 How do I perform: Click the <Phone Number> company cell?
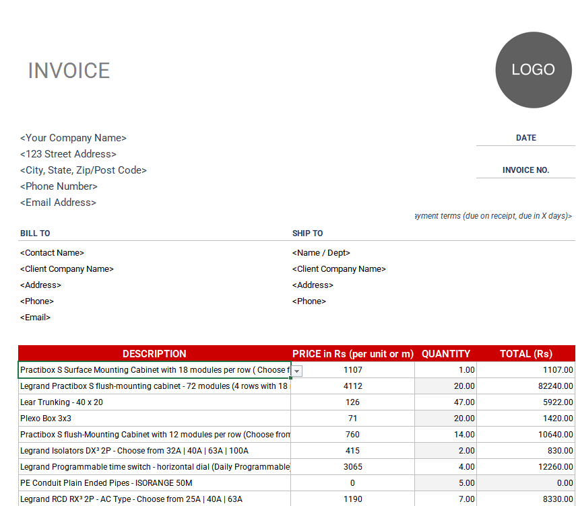[x=59, y=186]
